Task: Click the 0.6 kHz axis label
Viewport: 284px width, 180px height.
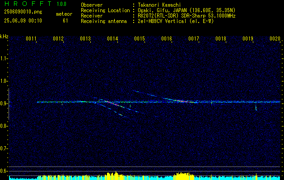Action: [4, 171]
